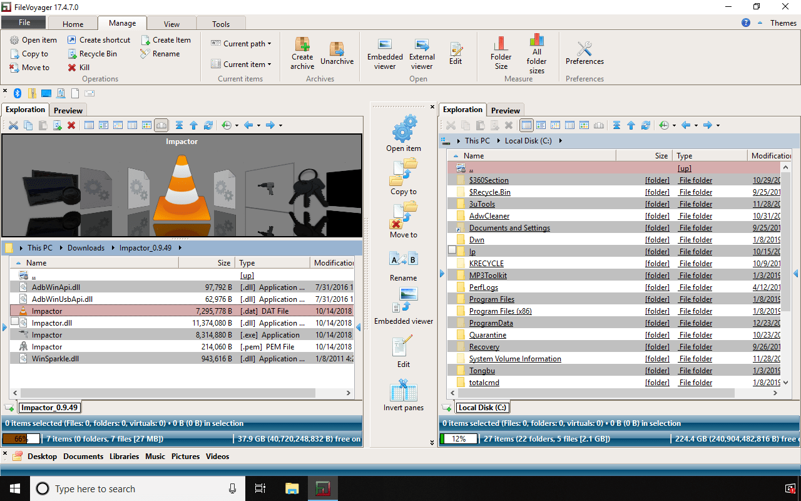Open right pane history clock dropdown arrow
Screen dimensions: 801x501
pos(673,126)
